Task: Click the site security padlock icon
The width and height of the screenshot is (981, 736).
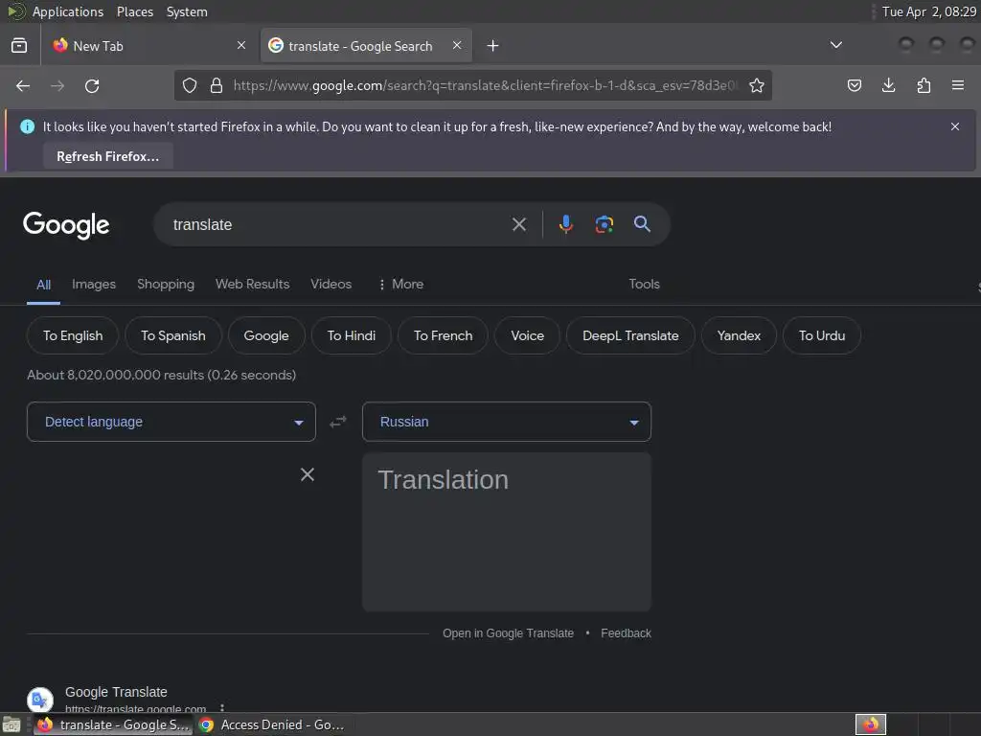Action: click(217, 85)
